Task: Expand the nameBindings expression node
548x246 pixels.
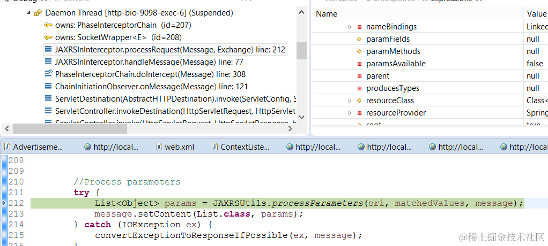Action: click(350, 27)
